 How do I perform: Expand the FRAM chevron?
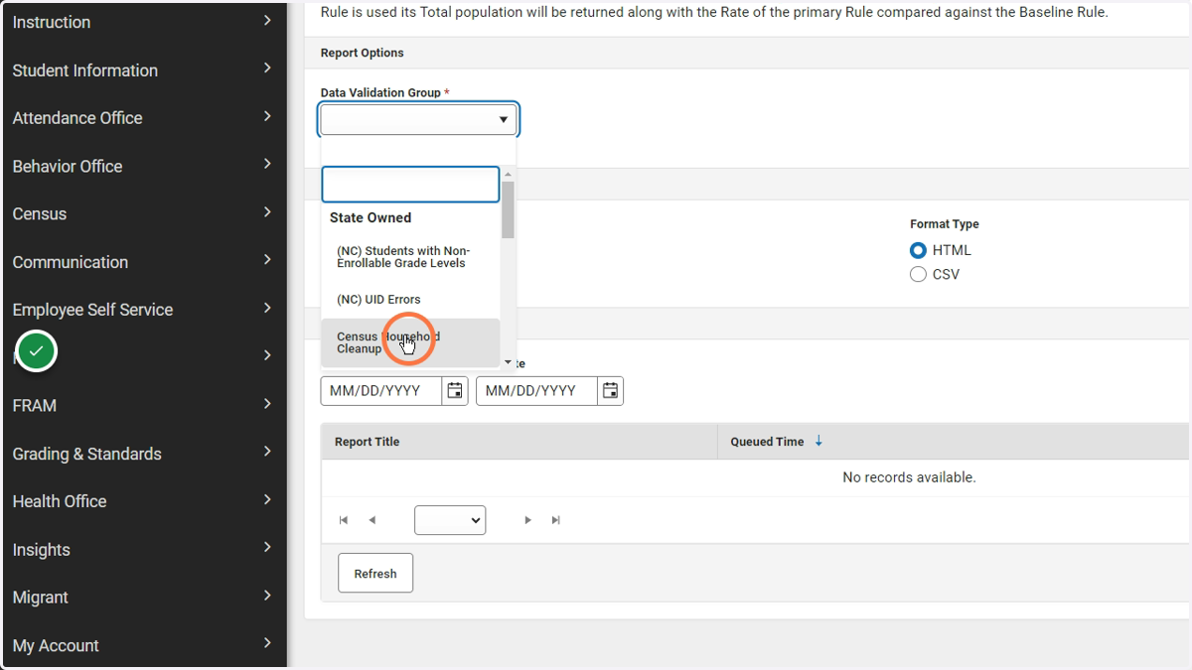coord(267,404)
